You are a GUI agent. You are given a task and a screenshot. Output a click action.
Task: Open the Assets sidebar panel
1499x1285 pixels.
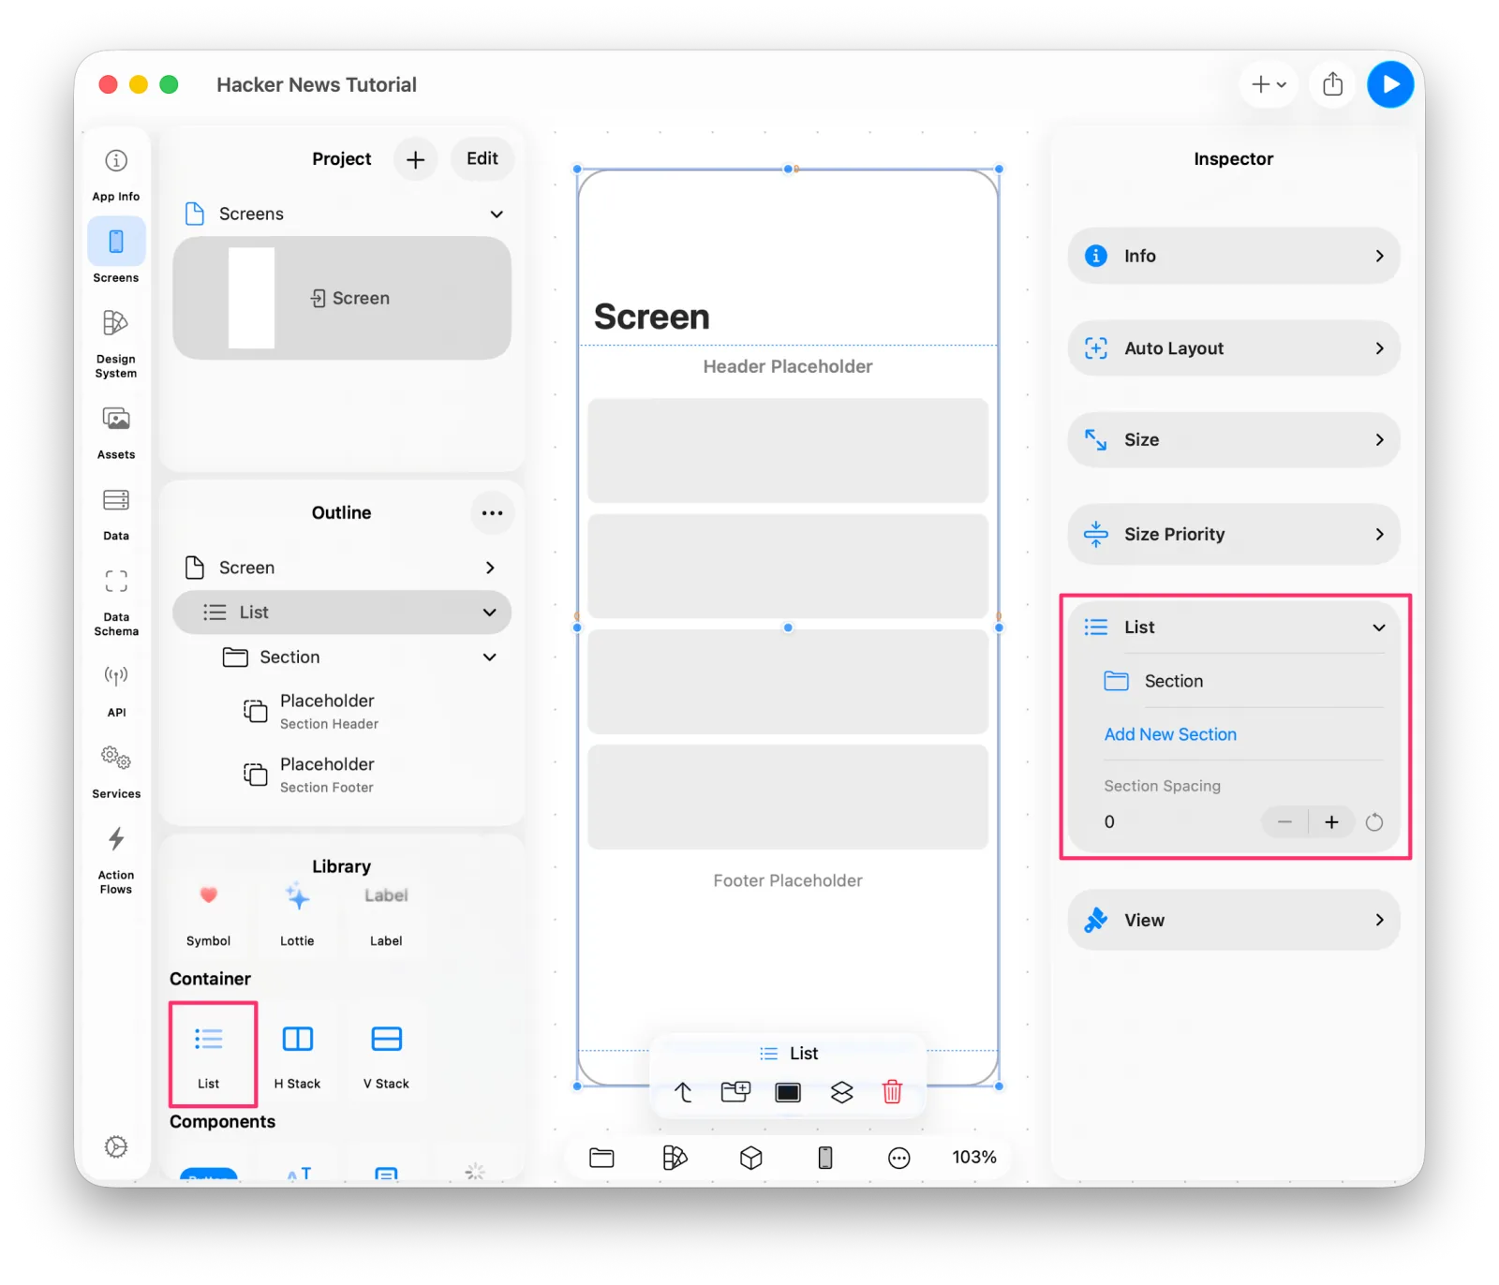coord(116,431)
